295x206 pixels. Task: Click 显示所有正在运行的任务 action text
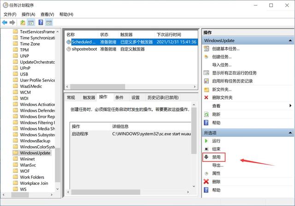coord(235,73)
